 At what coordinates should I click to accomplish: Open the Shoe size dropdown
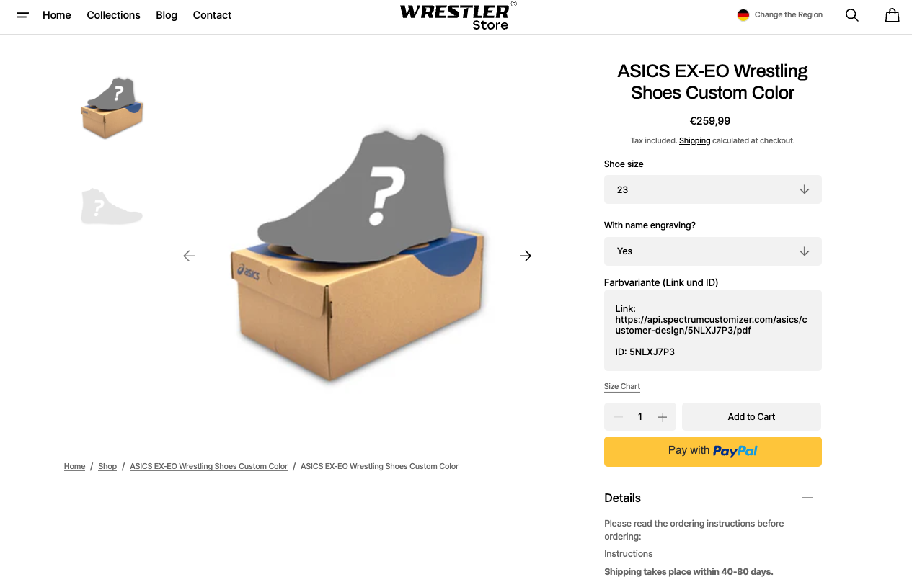[x=712, y=189]
